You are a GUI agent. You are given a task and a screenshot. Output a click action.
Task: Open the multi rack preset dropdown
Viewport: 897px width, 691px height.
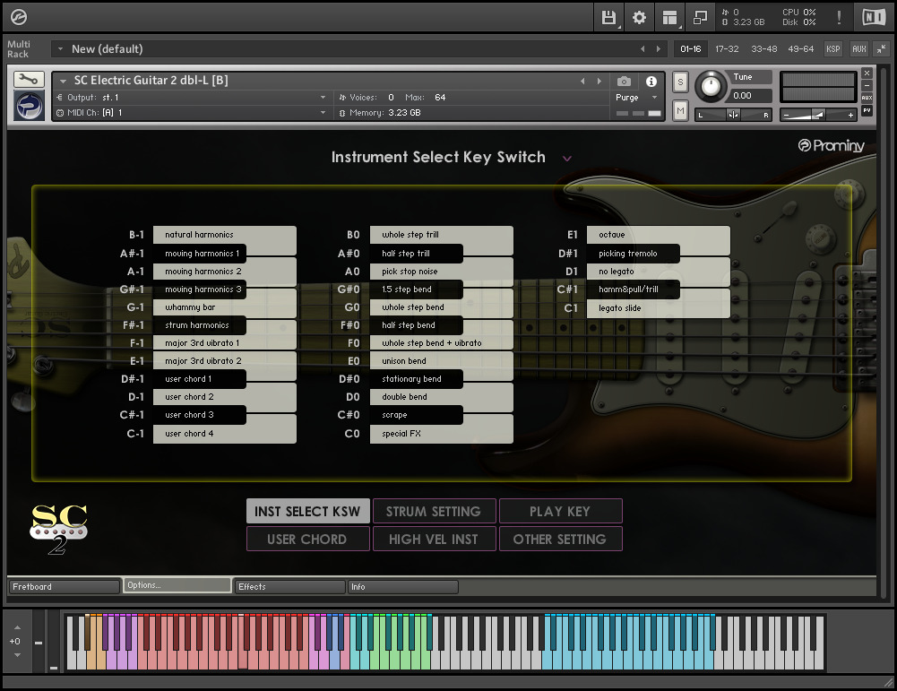tap(60, 49)
